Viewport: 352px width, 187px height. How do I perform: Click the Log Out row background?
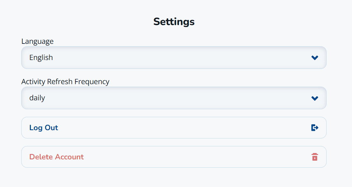click(174, 127)
